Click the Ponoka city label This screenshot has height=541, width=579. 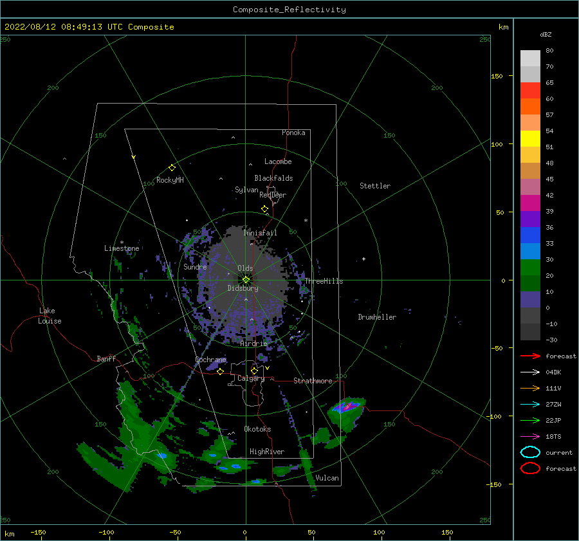point(293,133)
